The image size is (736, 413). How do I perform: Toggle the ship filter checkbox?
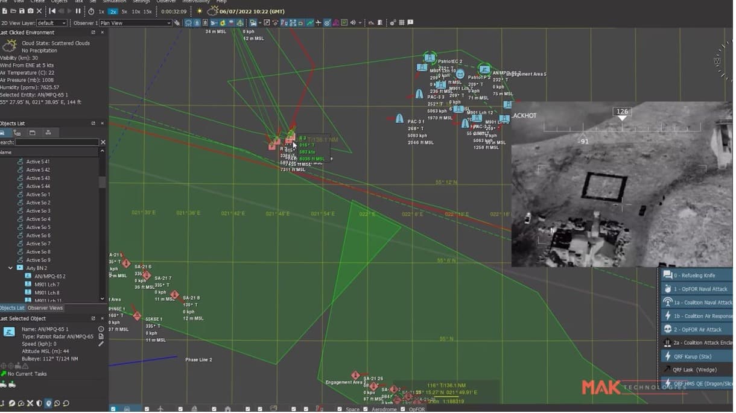pos(180,409)
